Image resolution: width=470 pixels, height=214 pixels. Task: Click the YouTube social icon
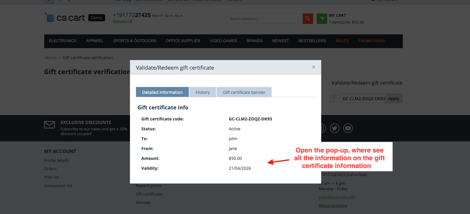[348, 128]
